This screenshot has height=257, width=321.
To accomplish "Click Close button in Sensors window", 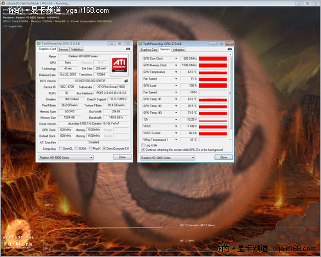I will click(223, 157).
